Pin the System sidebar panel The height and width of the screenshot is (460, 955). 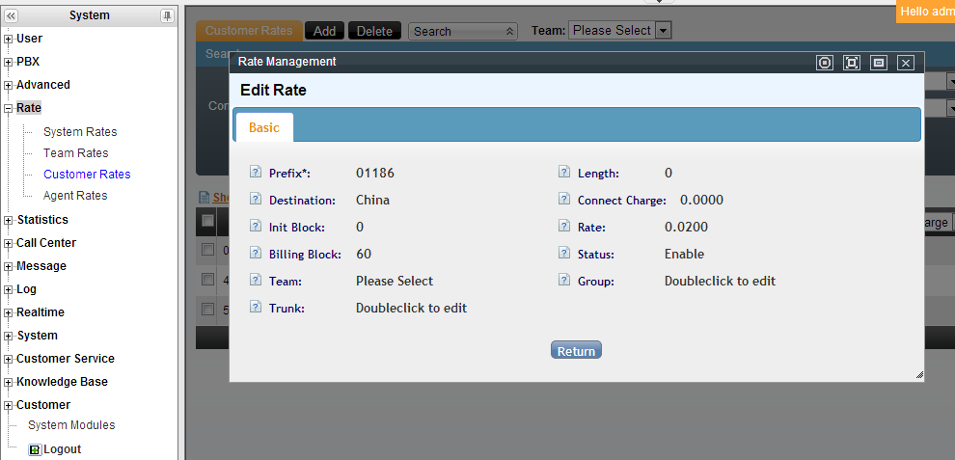click(167, 15)
